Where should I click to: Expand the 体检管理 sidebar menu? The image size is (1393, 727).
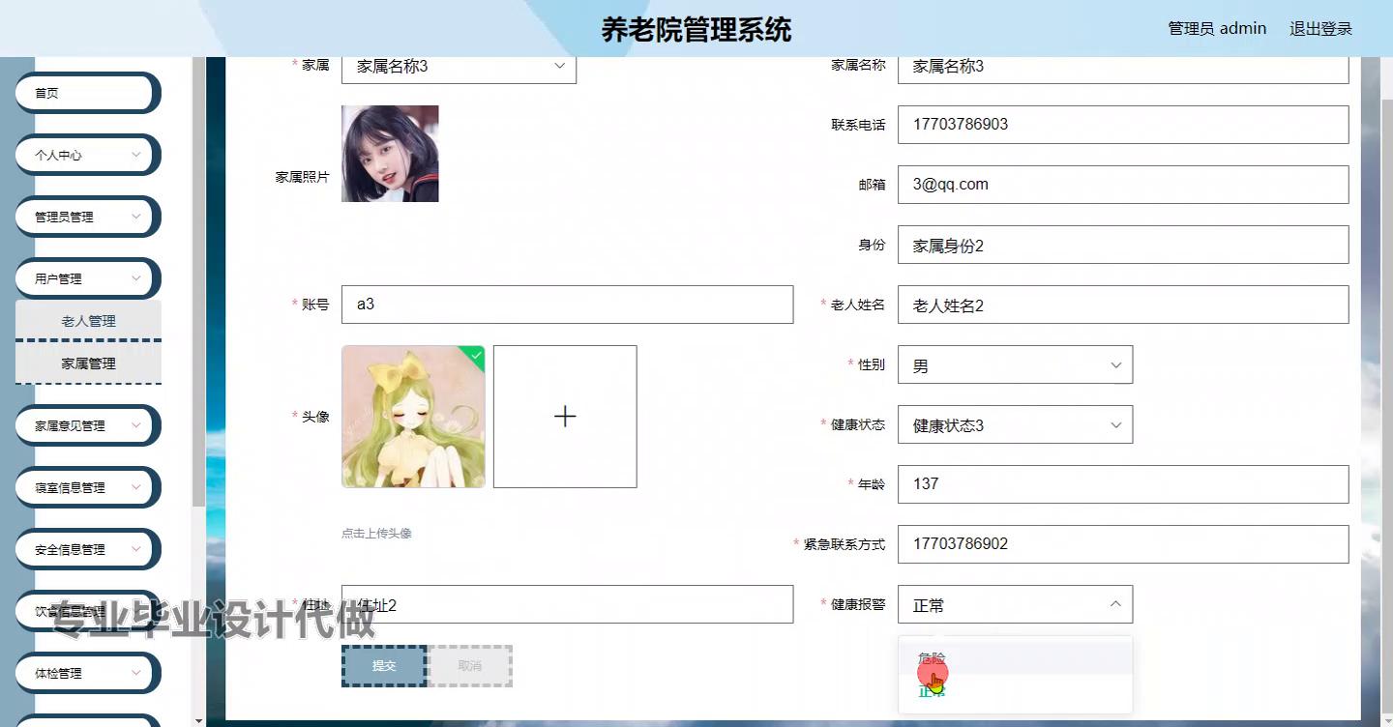coord(87,673)
